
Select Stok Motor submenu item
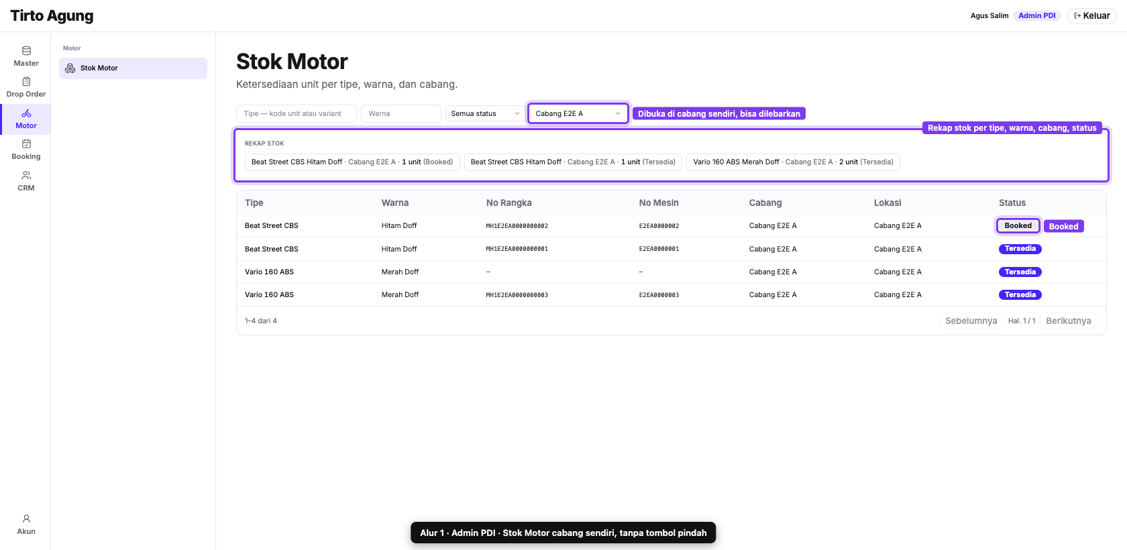[x=133, y=68]
